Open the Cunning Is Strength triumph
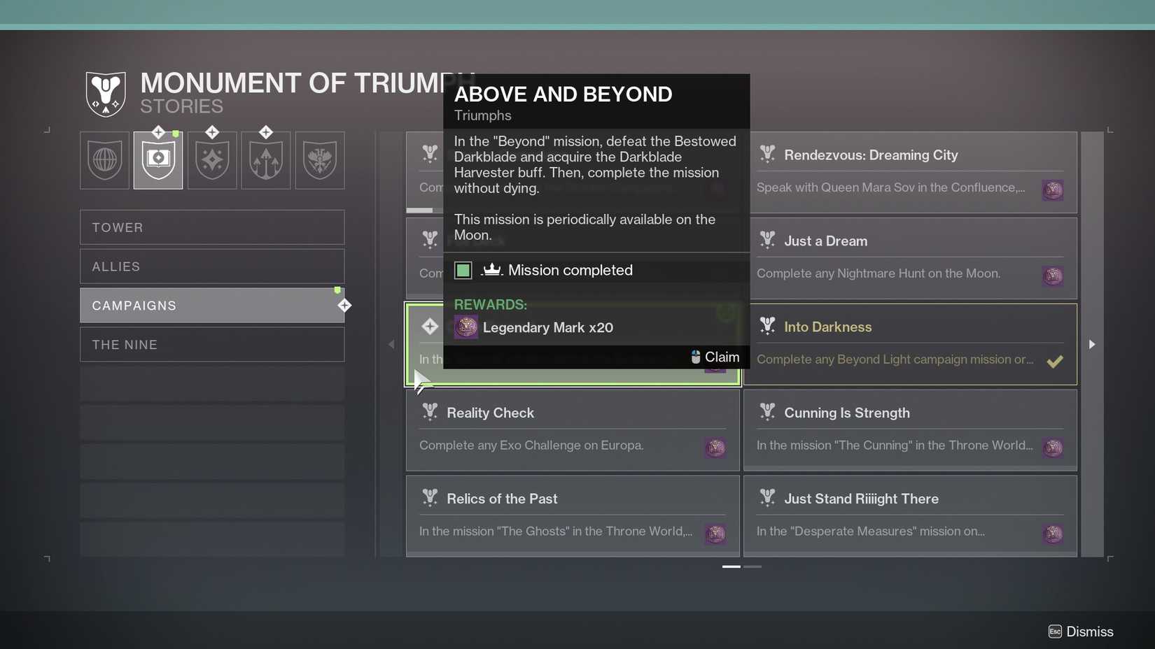Screen dimensions: 1155x649 point(910,430)
